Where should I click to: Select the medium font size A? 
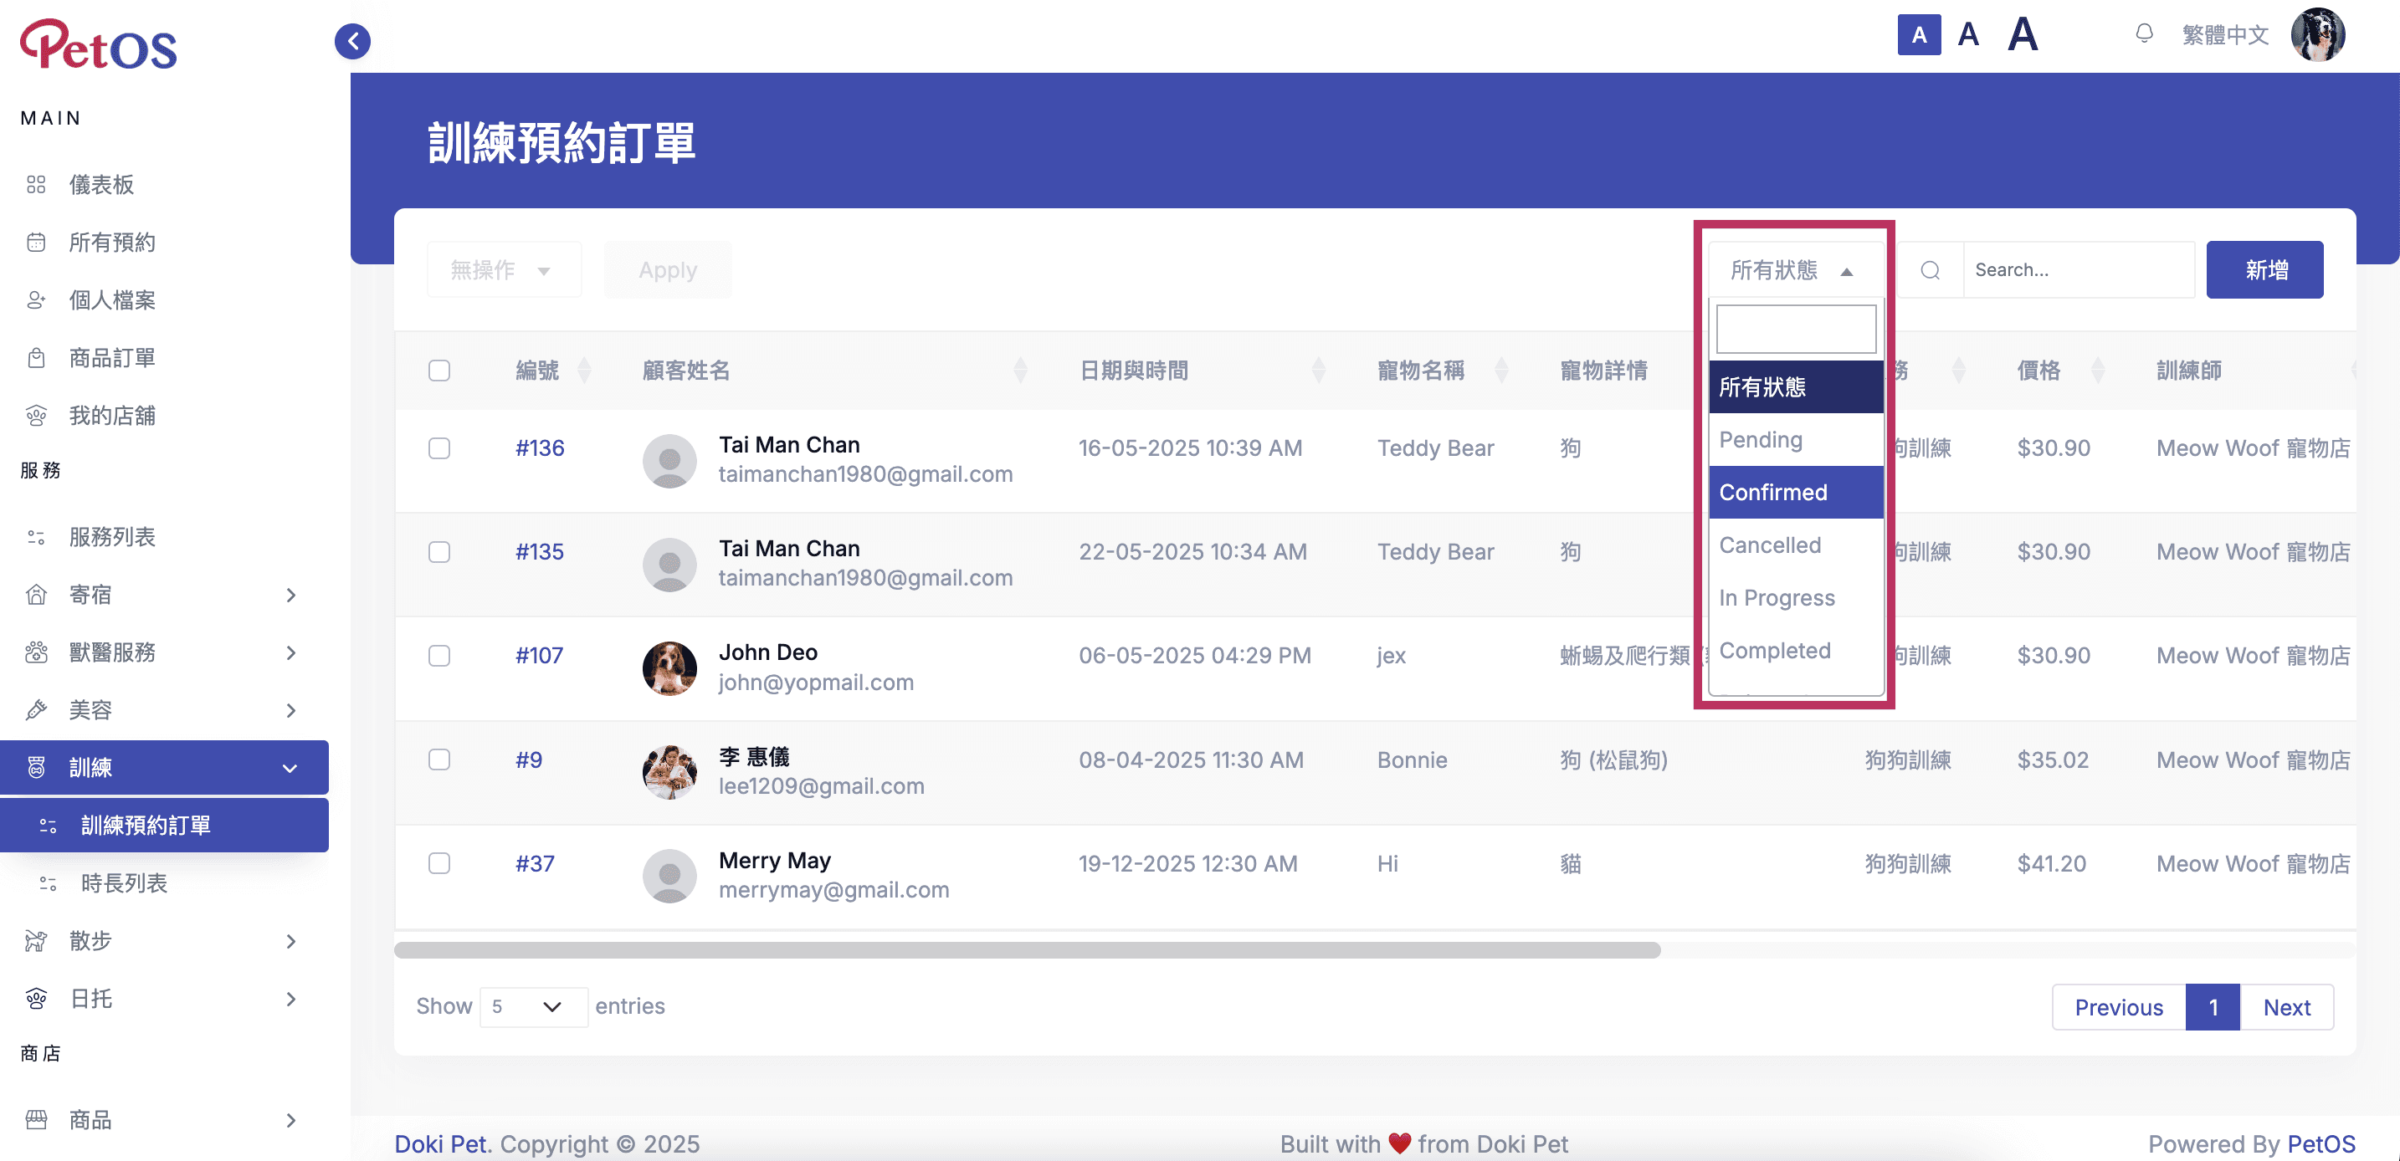pos(1967,34)
